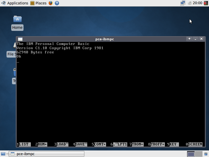Screen dimensions: 209x157
Task: Click the 20:00 clock
Action: tap(198, 3)
